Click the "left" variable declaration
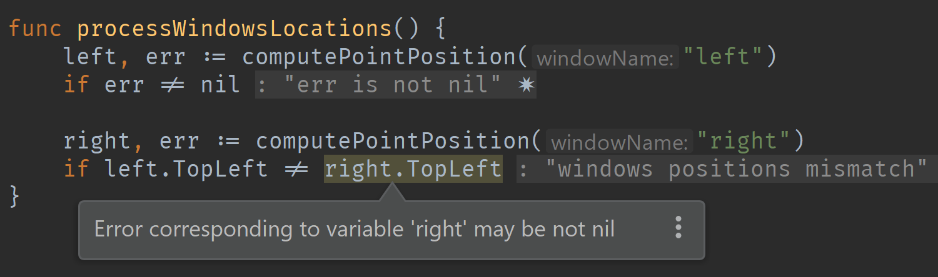The width and height of the screenshot is (938, 277). (x=91, y=57)
